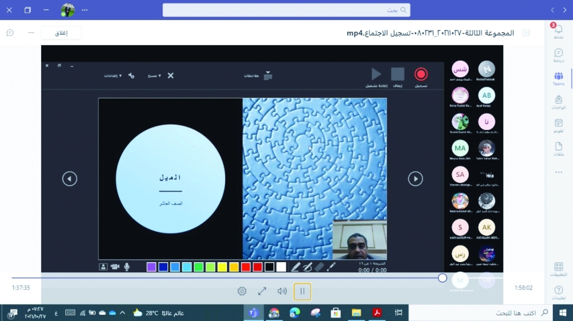This screenshot has height=321, width=573.
Task: Open the Chat (دردشة) section in sidebar
Action: (558, 56)
